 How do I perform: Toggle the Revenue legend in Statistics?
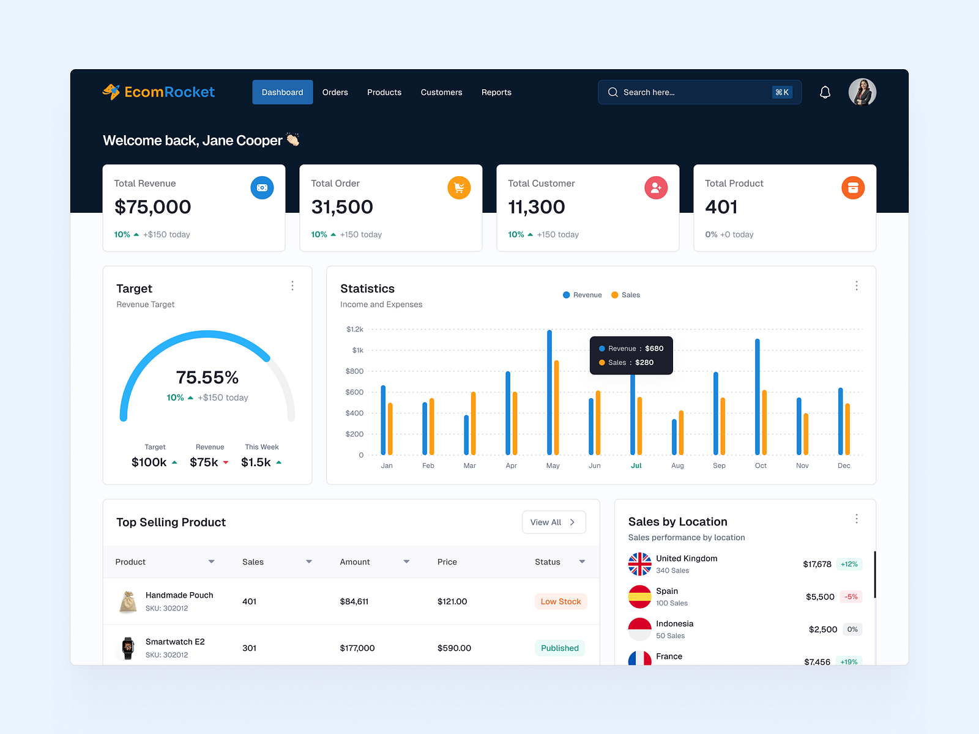pos(581,295)
